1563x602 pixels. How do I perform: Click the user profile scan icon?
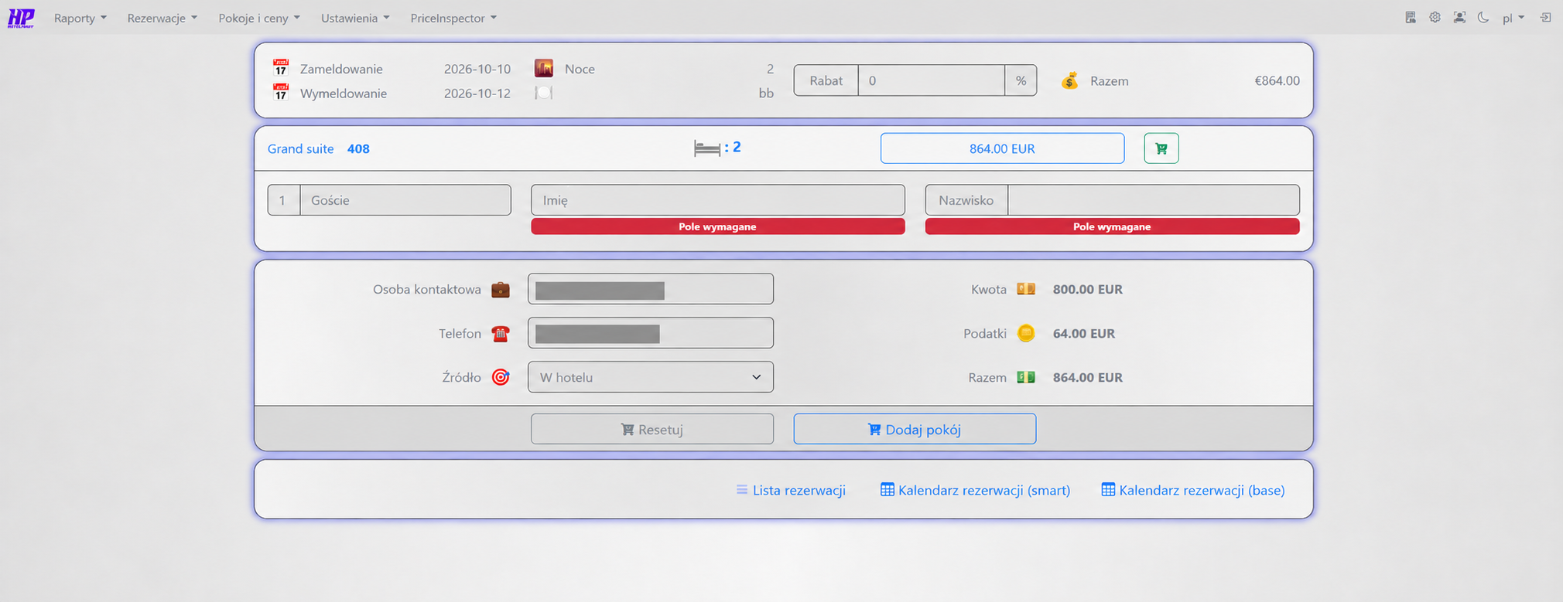coord(1459,18)
